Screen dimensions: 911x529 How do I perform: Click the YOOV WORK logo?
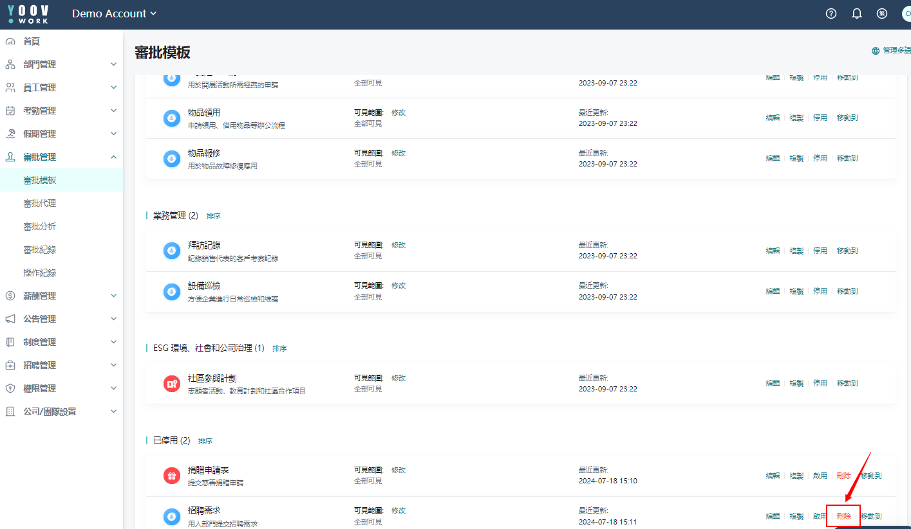(x=28, y=14)
